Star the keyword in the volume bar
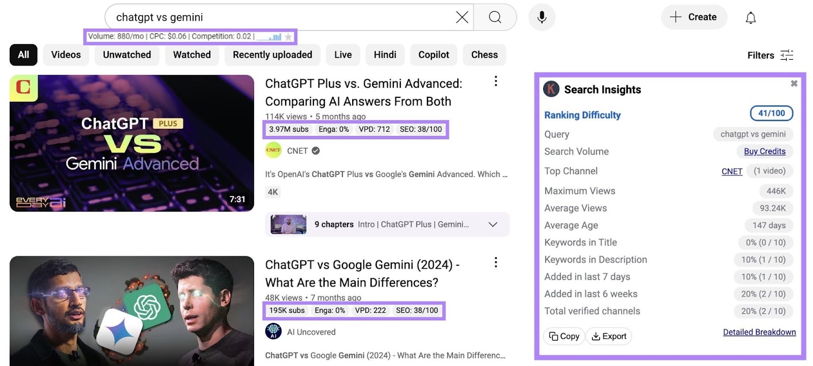The width and height of the screenshot is (813, 366). tap(288, 37)
